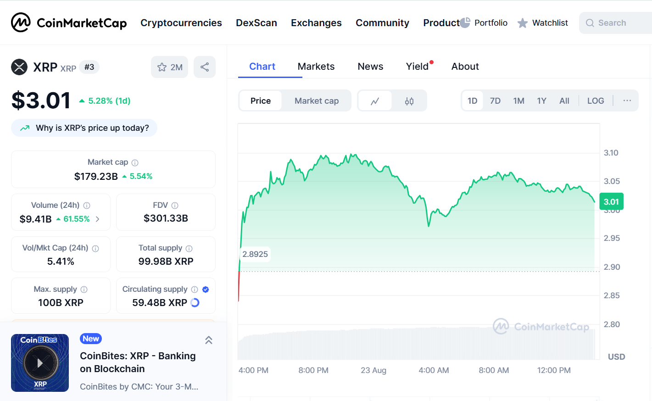The image size is (652, 401).
Task: Open the Products menu
Action: pos(441,23)
